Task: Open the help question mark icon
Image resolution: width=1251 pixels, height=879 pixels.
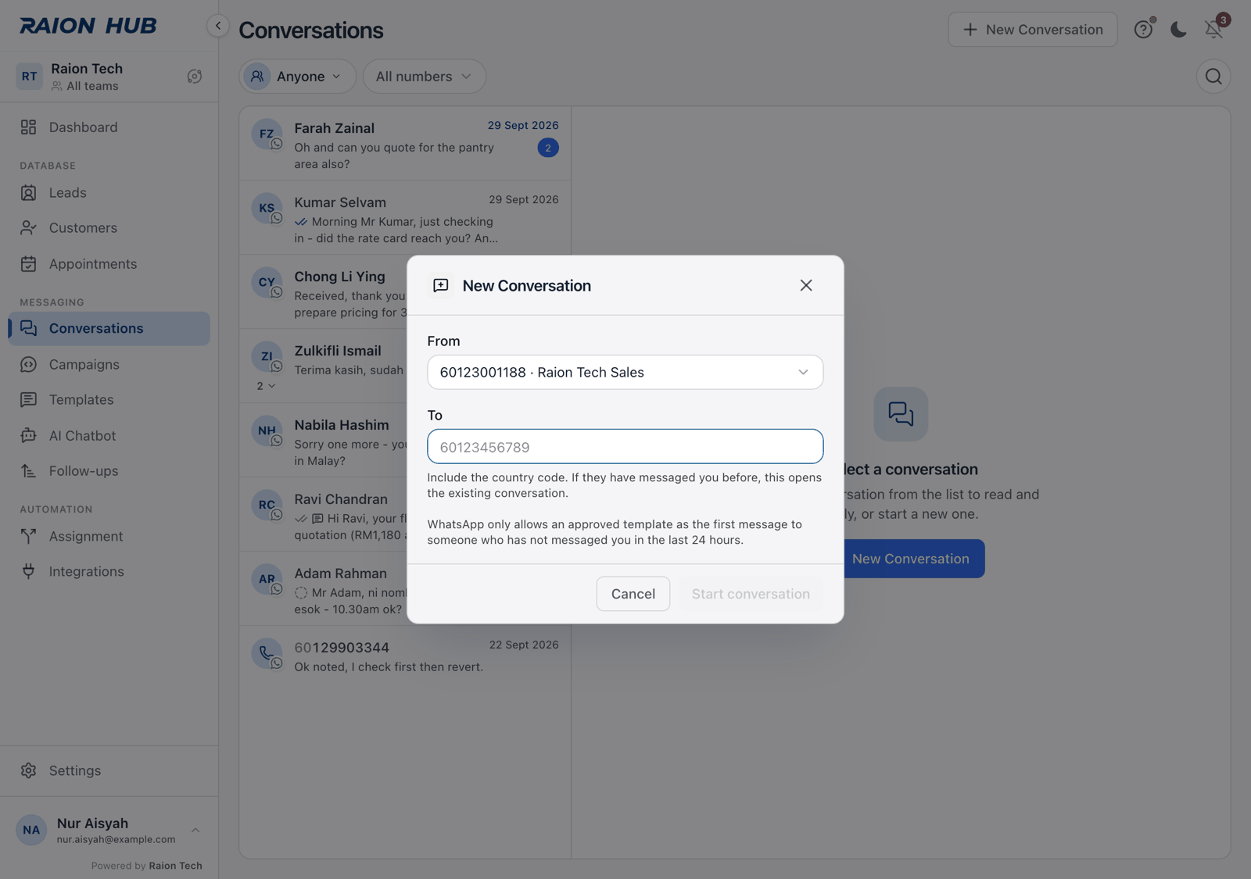Action: point(1144,30)
